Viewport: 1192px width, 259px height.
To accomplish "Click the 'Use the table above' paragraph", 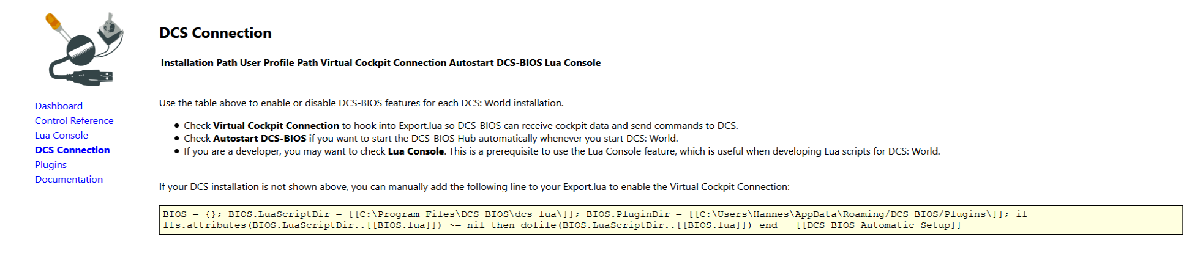I will pos(361,103).
